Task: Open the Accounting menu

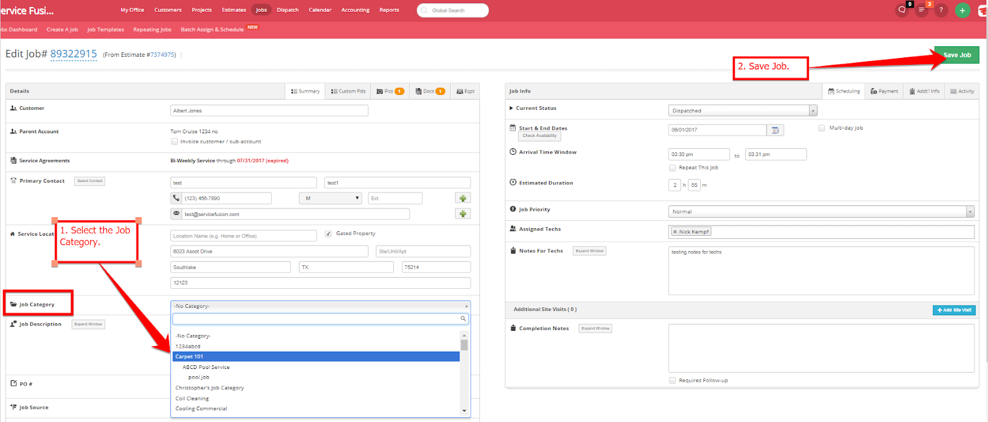Action: [x=356, y=10]
